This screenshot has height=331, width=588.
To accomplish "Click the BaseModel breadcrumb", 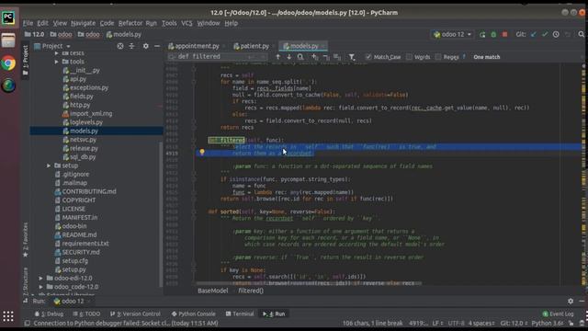I will [212, 291].
